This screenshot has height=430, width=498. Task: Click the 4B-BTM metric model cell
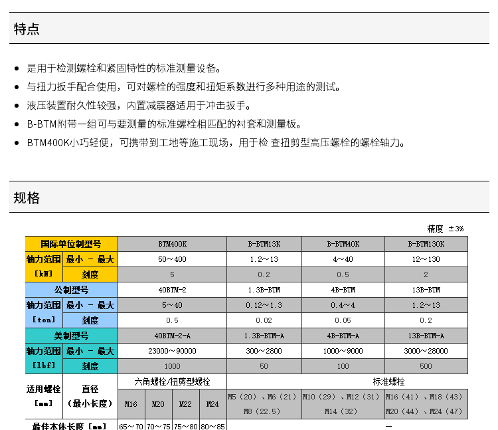pos(343,290)
